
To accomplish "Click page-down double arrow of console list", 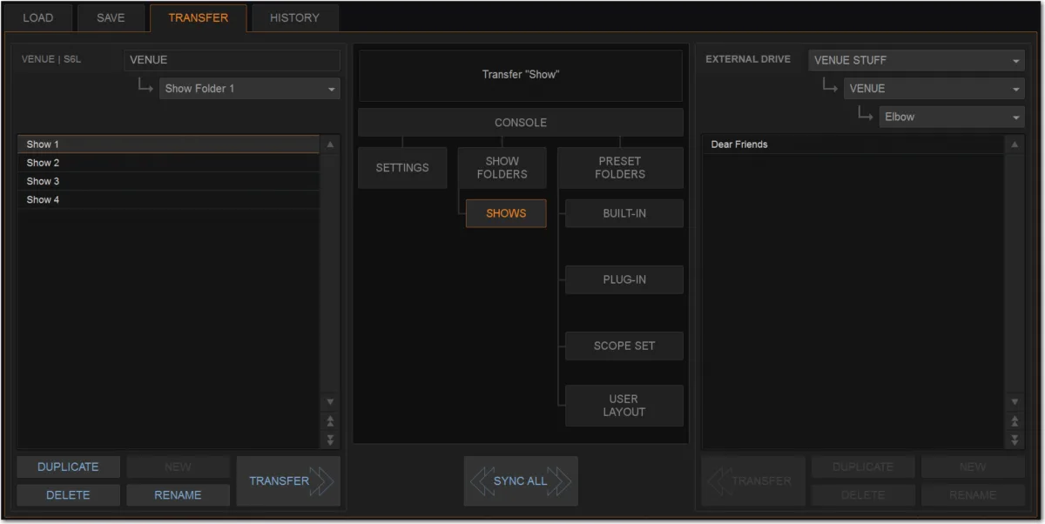I will click(x=330, y=440).
